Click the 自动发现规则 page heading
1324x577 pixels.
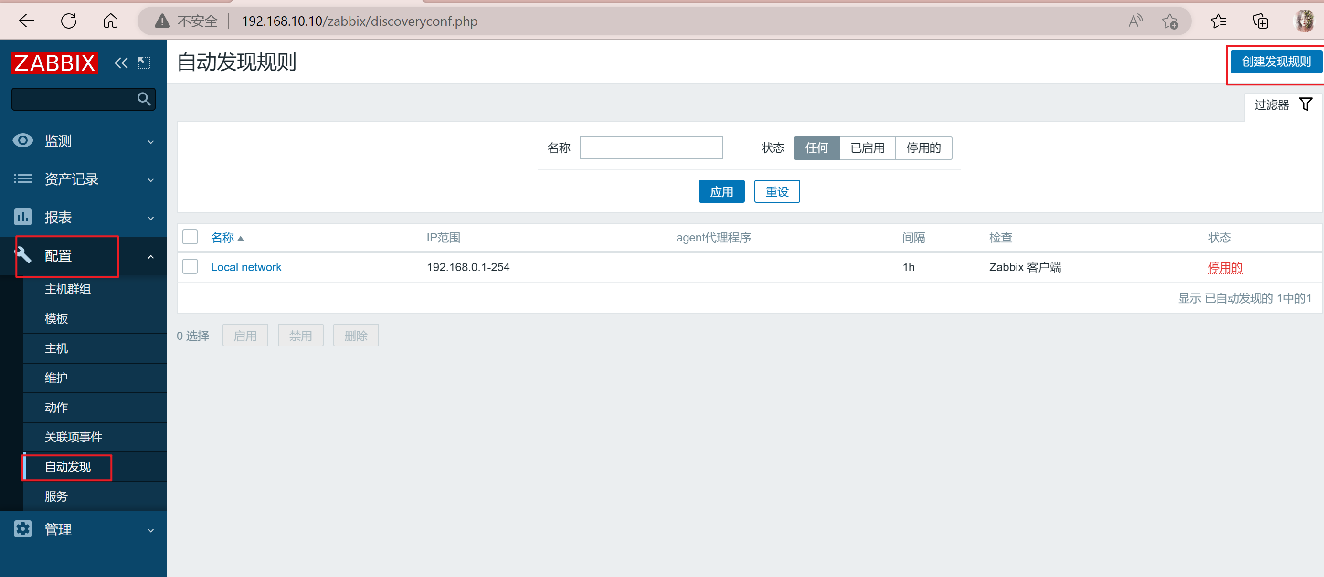pos(236,62)
